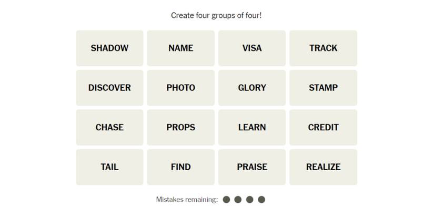Image resolution: width=434 pixels, height=217 pixels.
Task: Click the 'Mistakes remaining' label
Action: [187, 200]
